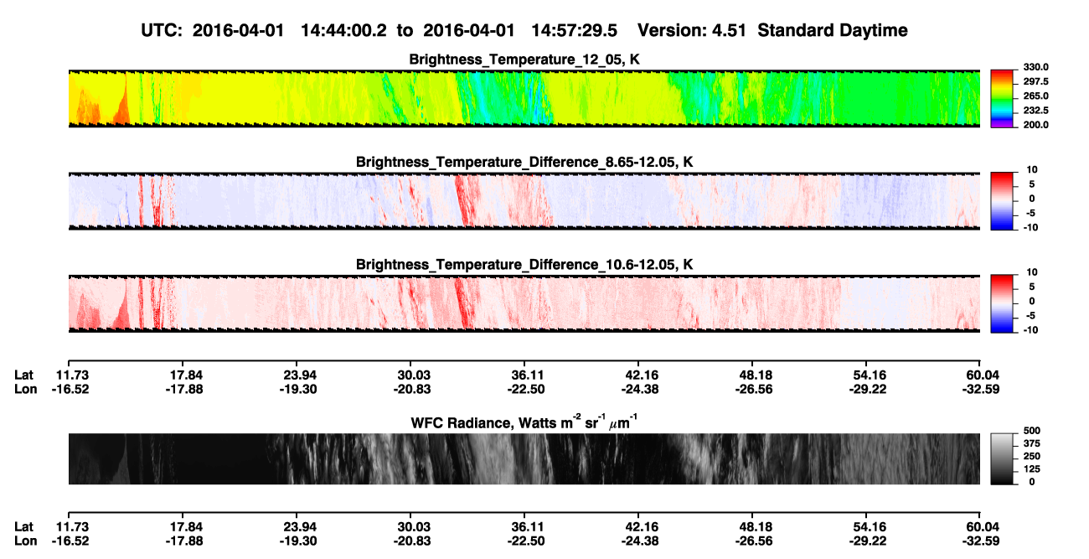The width and height of the screenshot is (1089, 559).
Task: Click the 330.0 colorbar tick label
Action: (x=1036, y=67)
